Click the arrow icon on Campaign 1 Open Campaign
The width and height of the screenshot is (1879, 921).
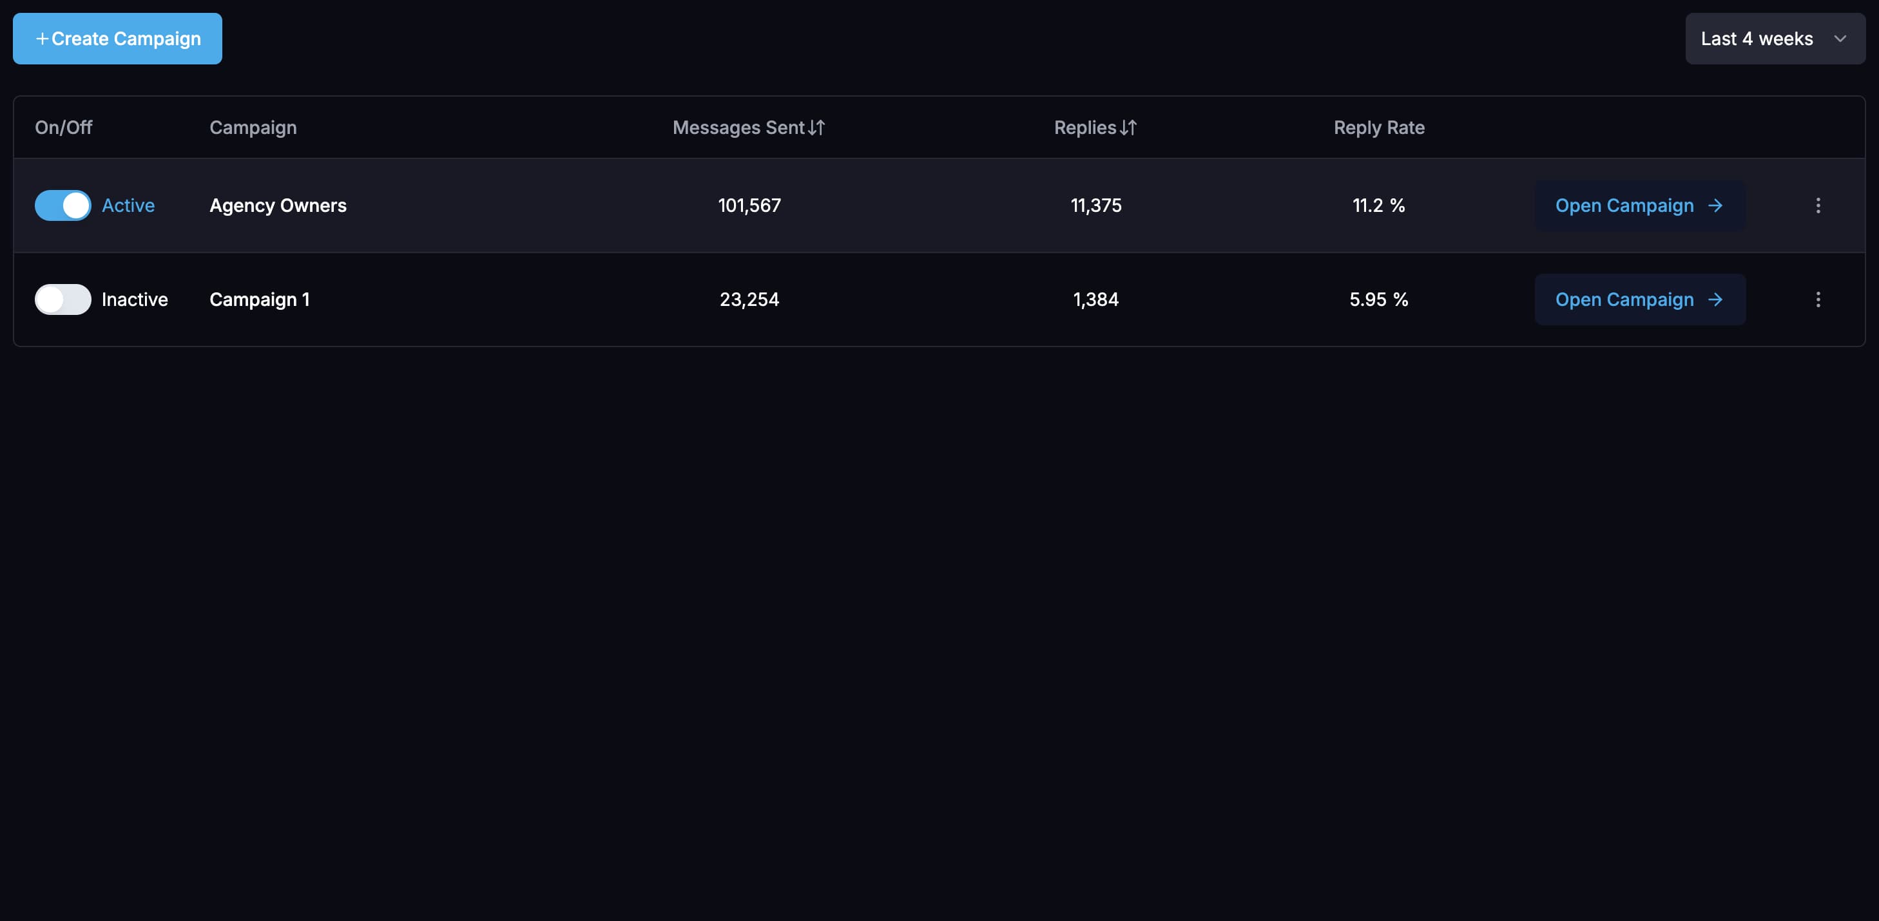[1716, 299]
